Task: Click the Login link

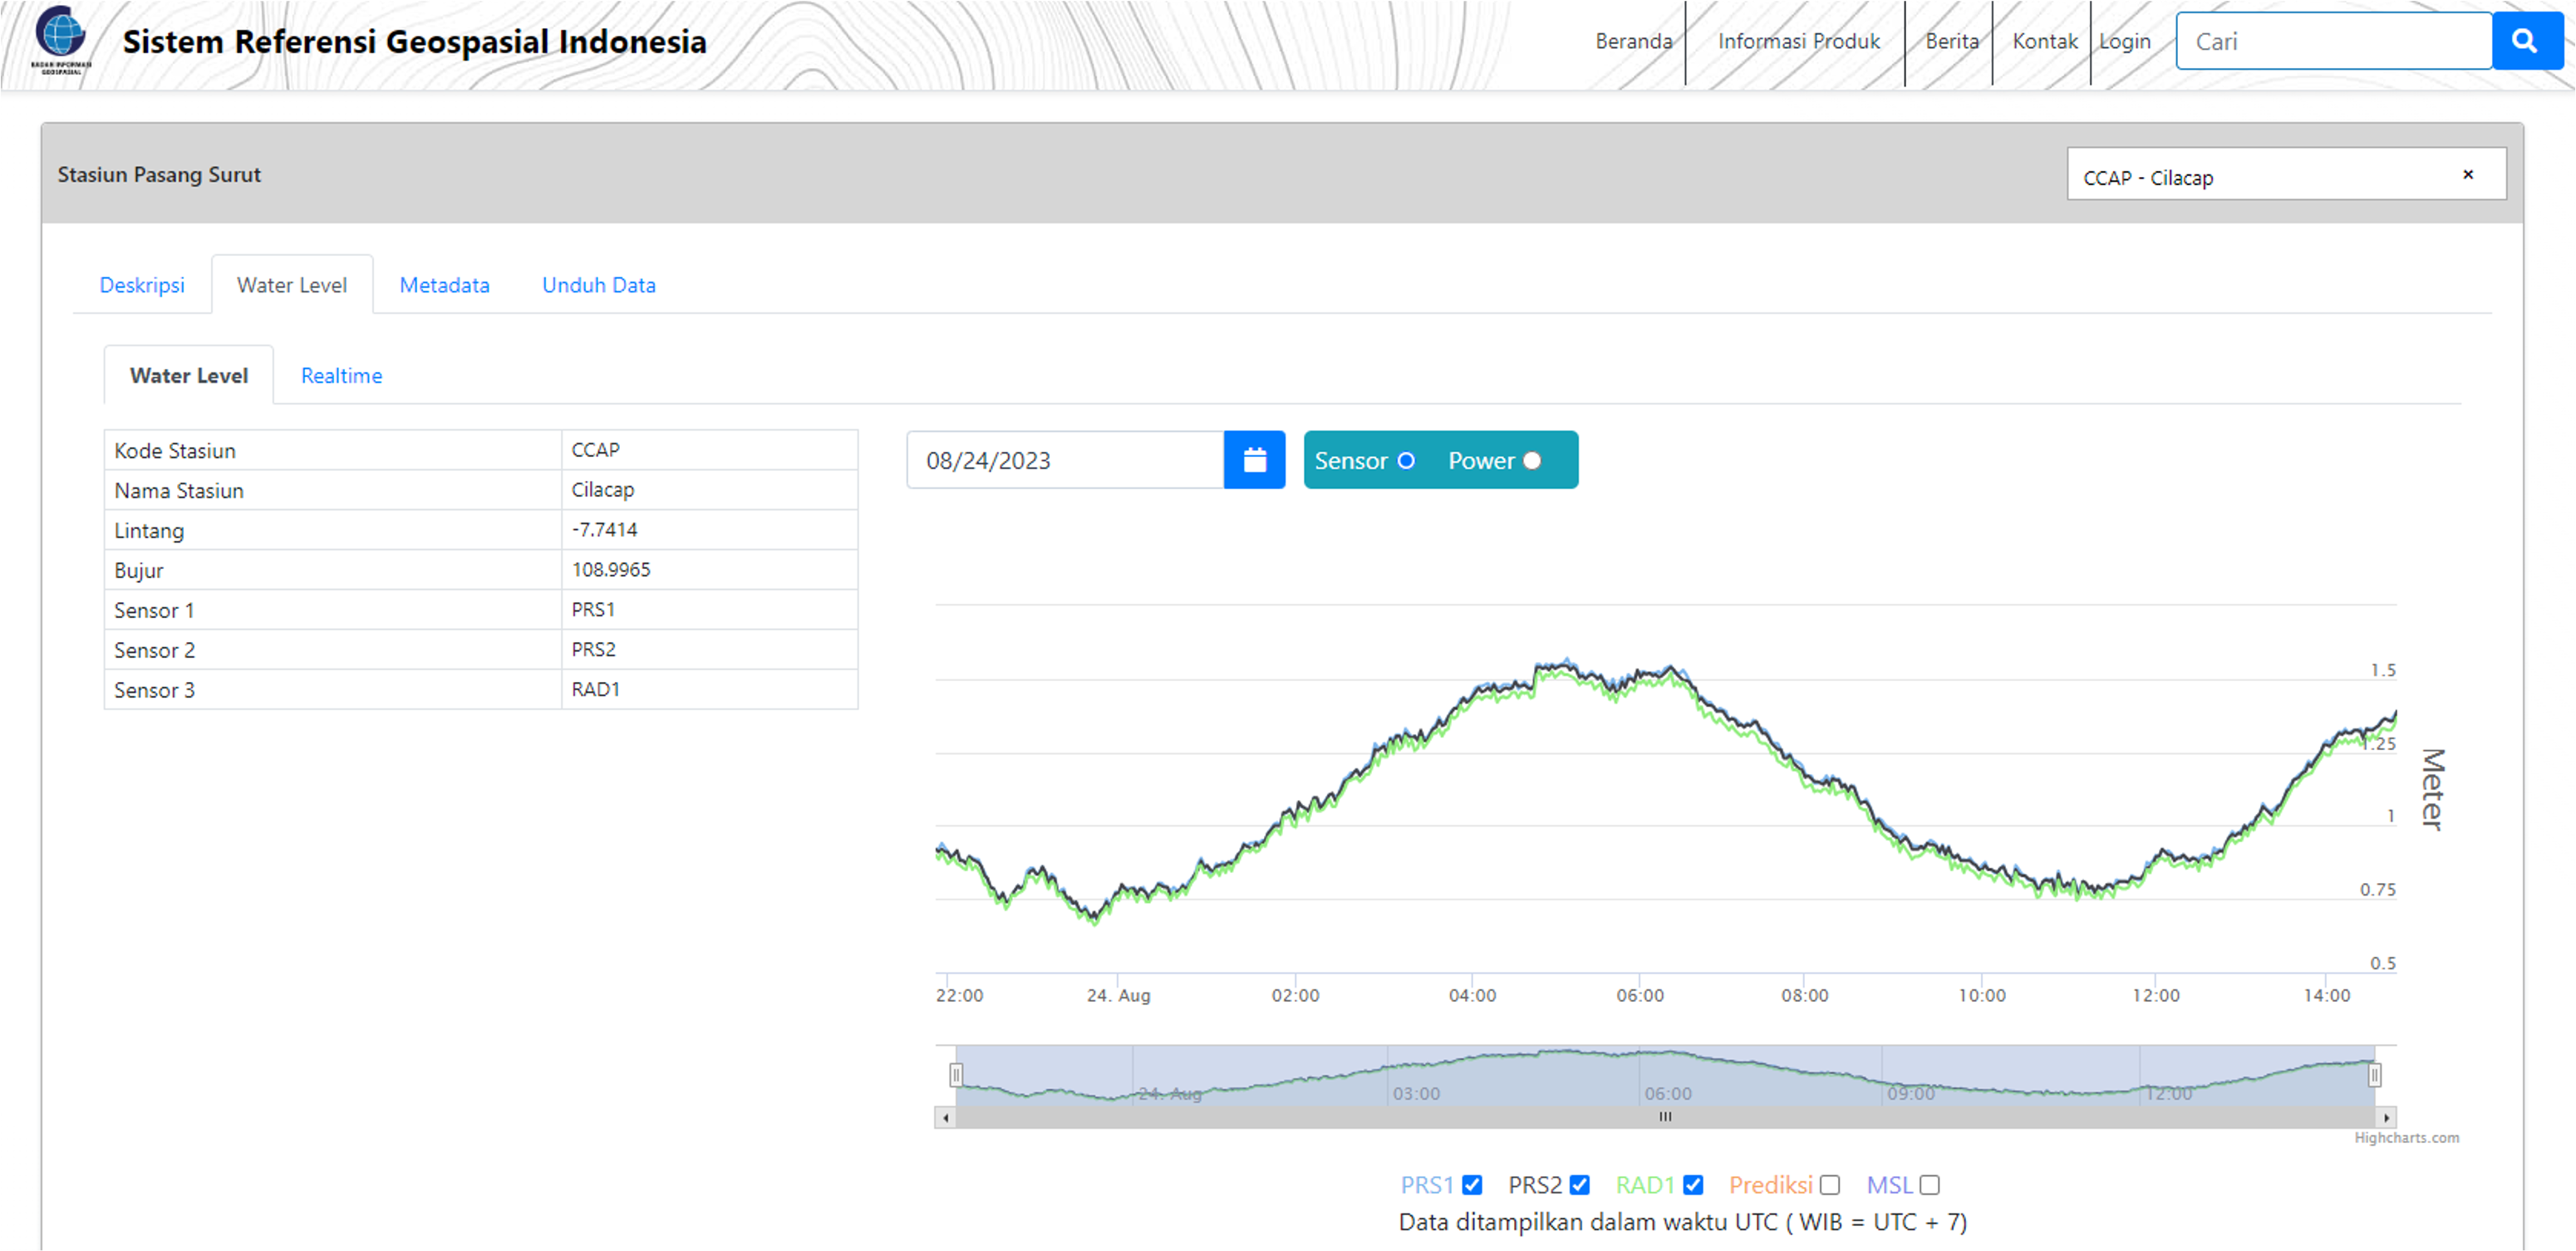Action: click(x=2124, y=41)
